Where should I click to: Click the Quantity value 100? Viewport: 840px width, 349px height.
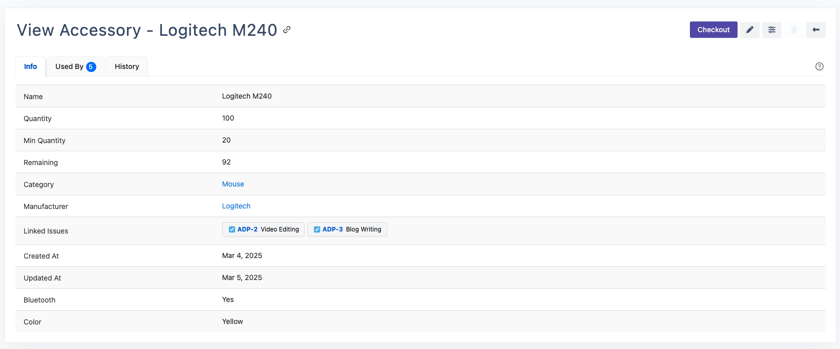coord(228,118)
